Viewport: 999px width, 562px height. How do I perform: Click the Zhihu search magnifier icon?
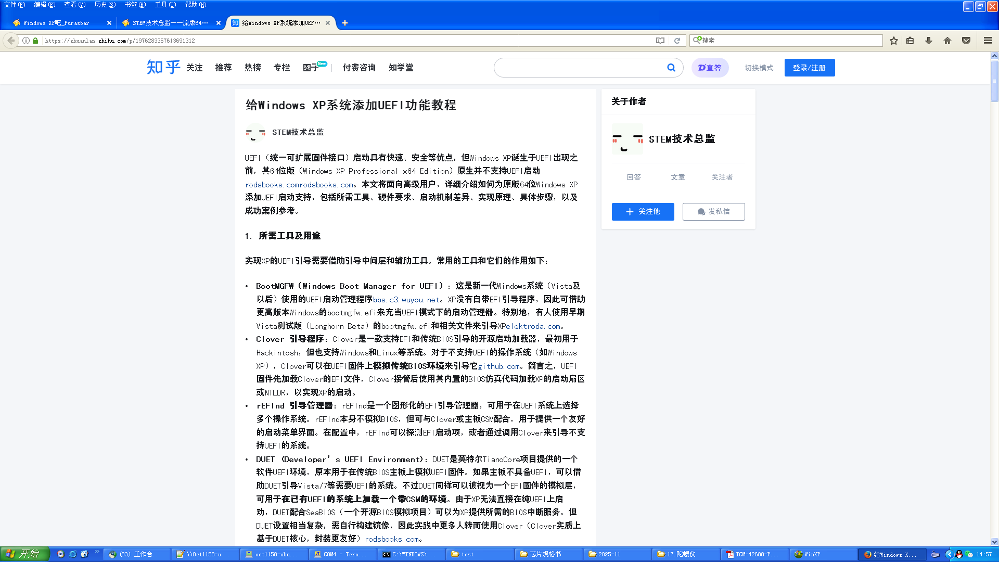coord(671,68)
